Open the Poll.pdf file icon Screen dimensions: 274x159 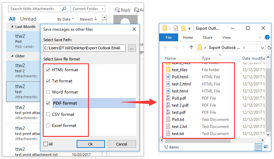coord(168,98)
